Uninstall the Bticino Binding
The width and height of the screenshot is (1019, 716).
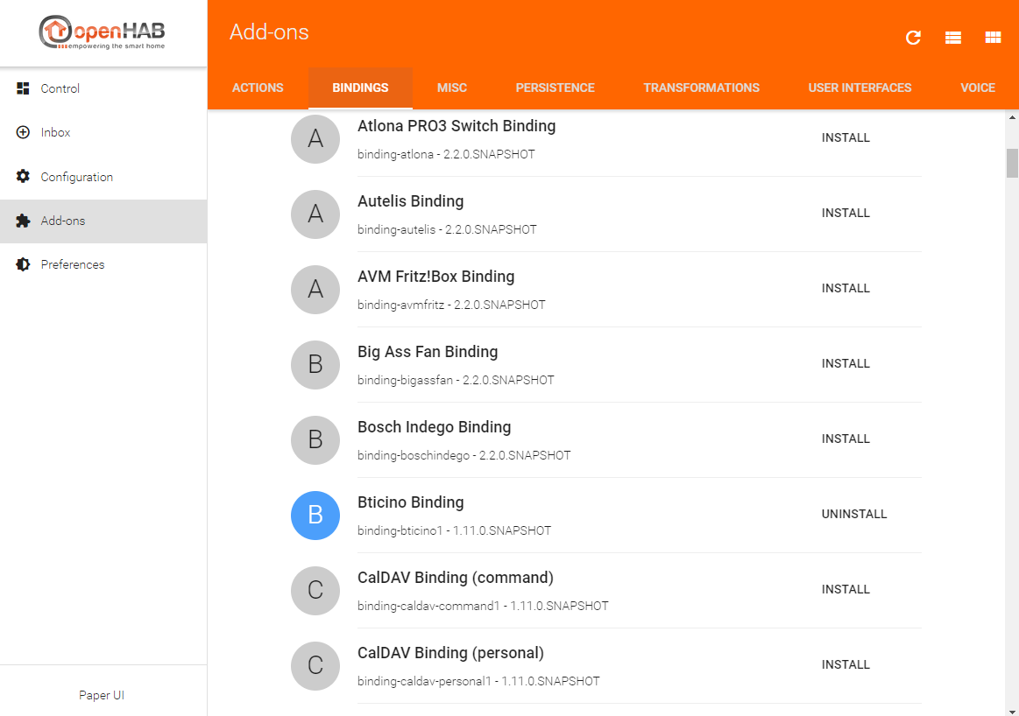tap(854, 514)
